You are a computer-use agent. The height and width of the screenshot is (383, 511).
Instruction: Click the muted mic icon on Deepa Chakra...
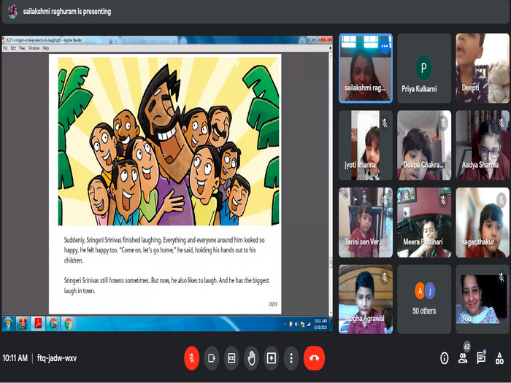[443, 123]
